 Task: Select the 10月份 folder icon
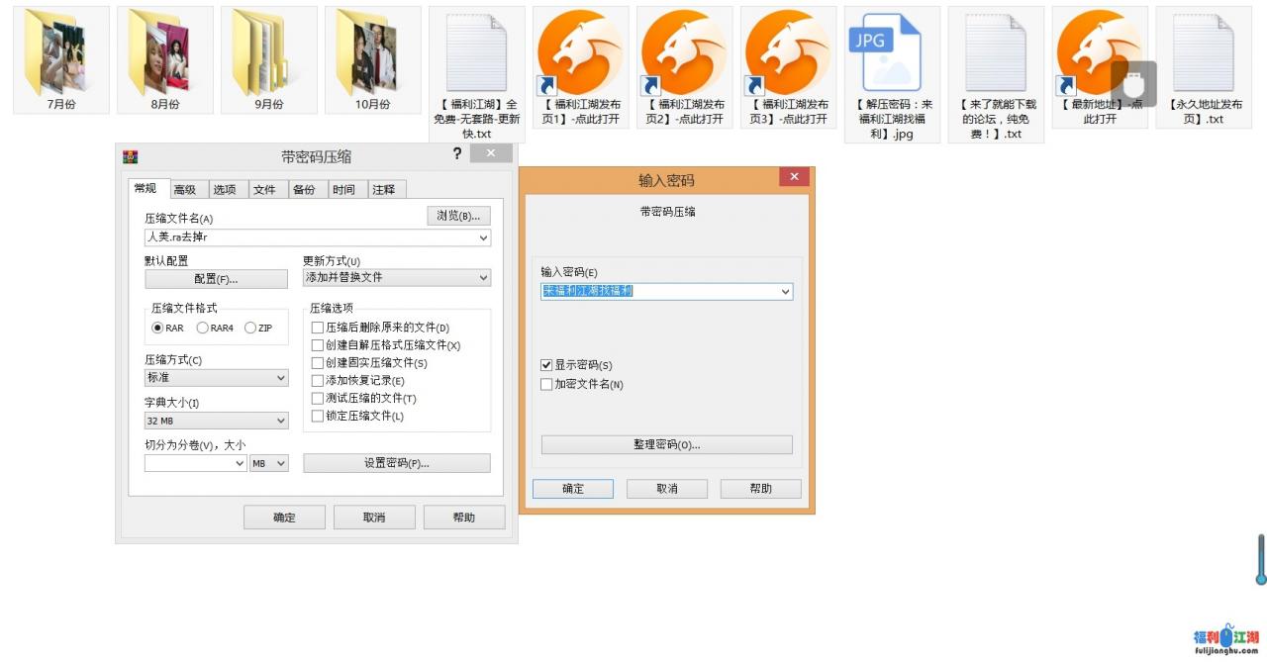coord(372,54)
